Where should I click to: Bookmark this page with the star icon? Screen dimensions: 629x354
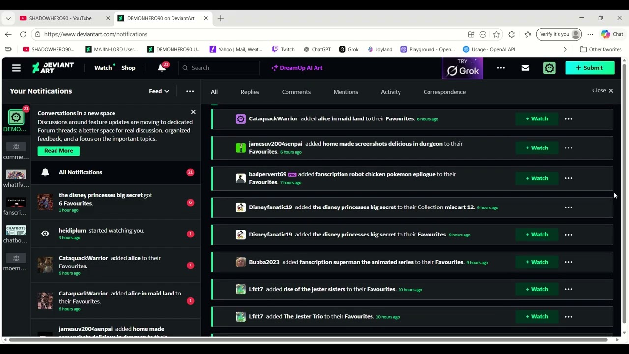click(x=496, y=34)
